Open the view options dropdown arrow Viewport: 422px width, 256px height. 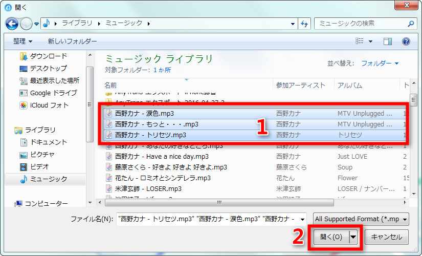371,41
